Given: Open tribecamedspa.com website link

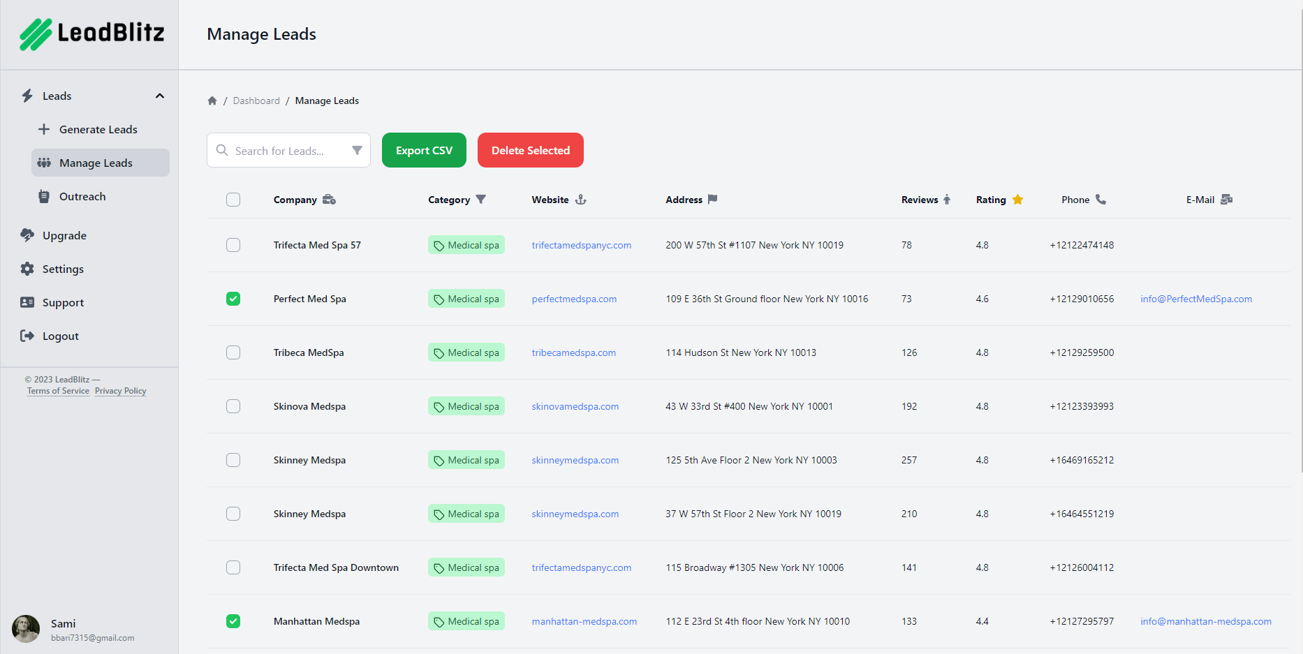Looking at the screenshot, I should coord(574,352).
